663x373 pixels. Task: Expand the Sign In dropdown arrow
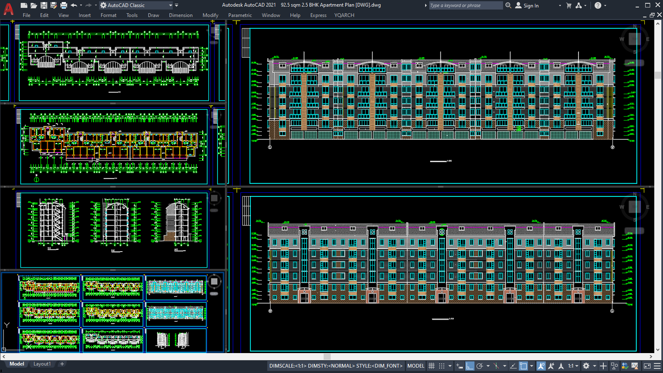coord(560,6)
